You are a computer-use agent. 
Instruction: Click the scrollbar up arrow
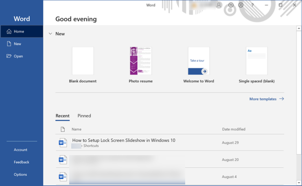pos(299,28)
